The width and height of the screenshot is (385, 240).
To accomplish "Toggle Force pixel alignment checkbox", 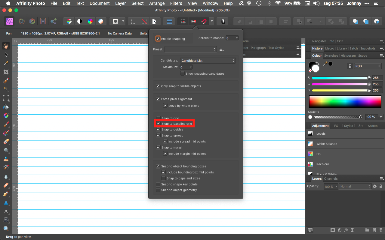I will tap(158, 99).
